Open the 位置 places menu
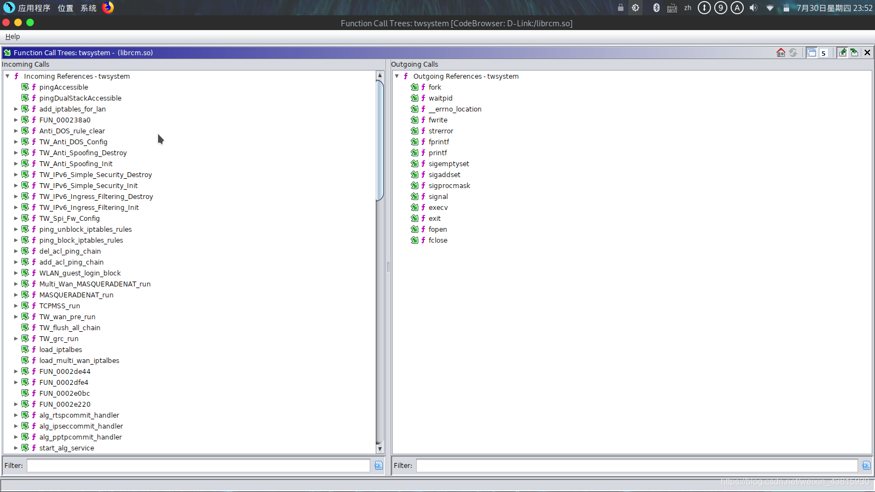The image size is (875, 492). click(66, 8)
